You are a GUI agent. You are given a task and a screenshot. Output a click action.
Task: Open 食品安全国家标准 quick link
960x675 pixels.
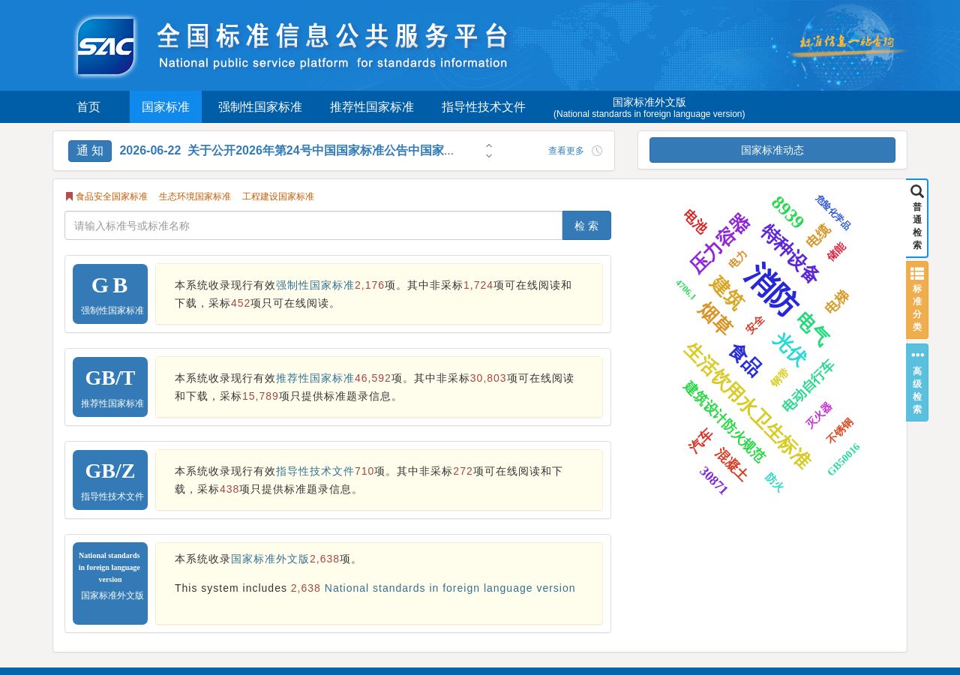click(112, 196)
